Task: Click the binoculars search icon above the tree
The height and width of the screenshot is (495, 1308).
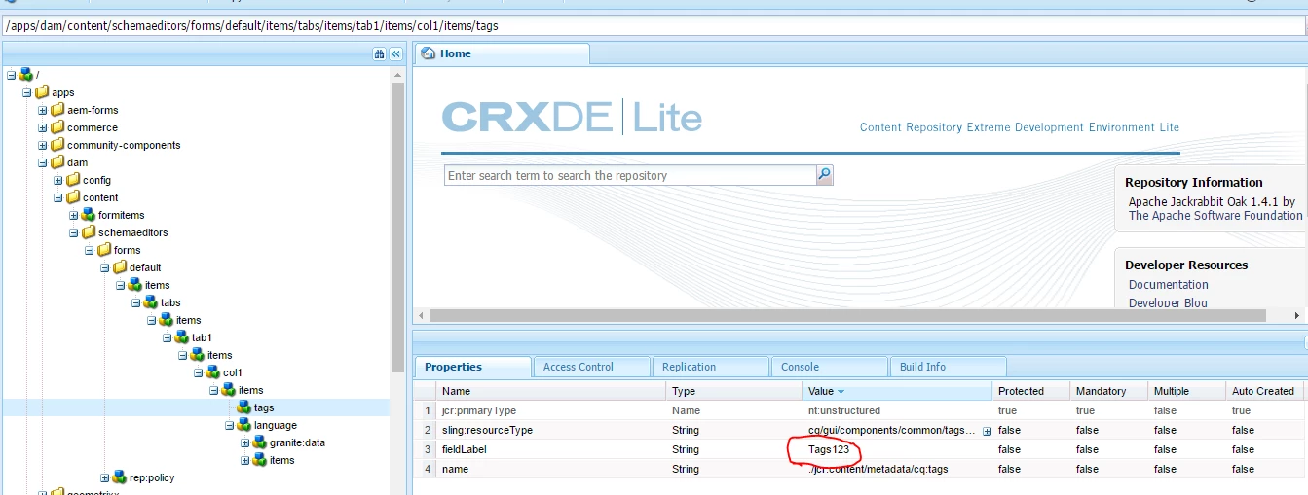Action: tap(380, 54)
